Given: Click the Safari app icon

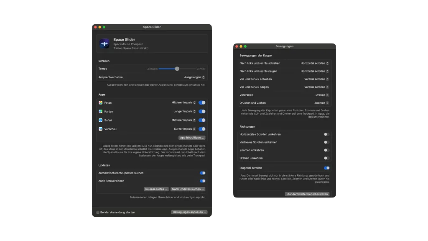Looking at the screenshot, I should (100, 120).
